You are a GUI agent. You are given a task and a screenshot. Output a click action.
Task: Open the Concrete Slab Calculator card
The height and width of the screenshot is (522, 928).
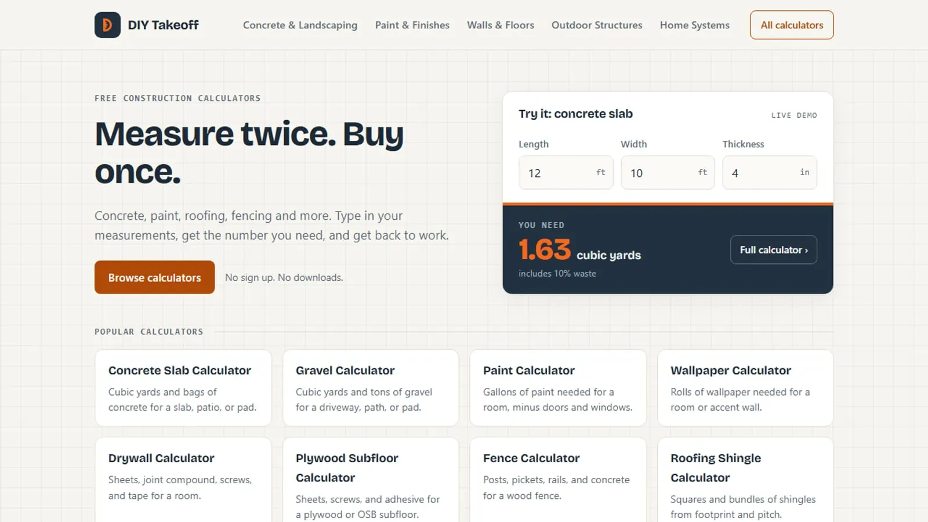[x=183, y=387]
